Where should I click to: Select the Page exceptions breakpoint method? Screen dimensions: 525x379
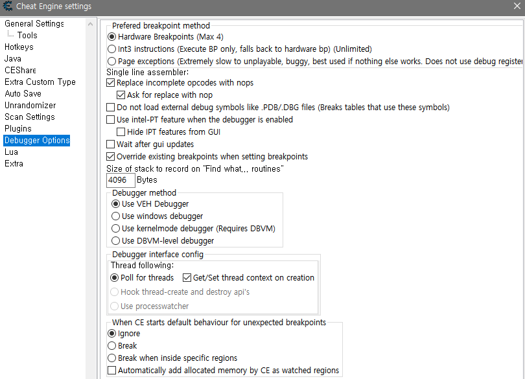[112, 62]
